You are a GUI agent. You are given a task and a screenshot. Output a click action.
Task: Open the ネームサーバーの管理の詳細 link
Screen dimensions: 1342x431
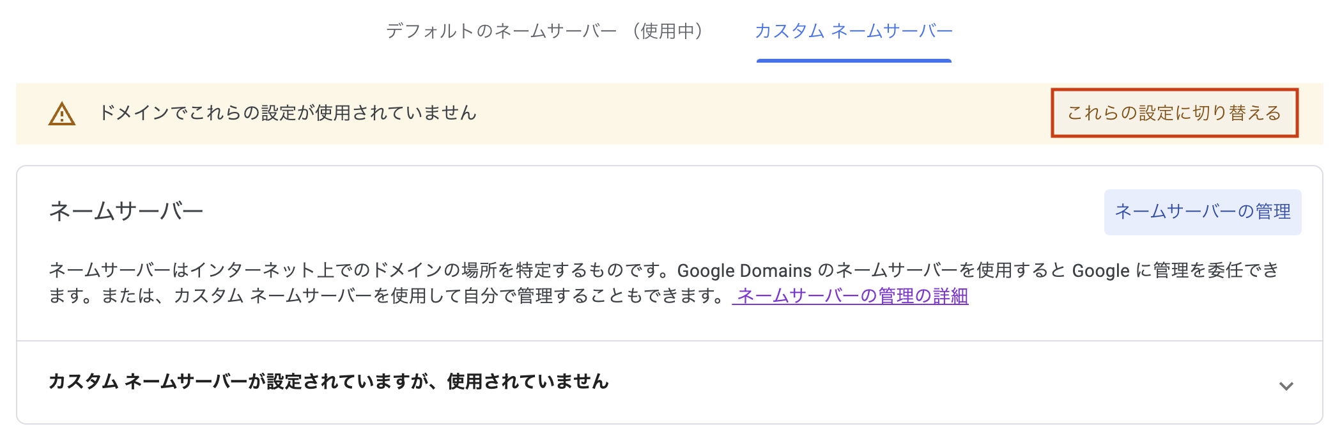pos(851,296)
